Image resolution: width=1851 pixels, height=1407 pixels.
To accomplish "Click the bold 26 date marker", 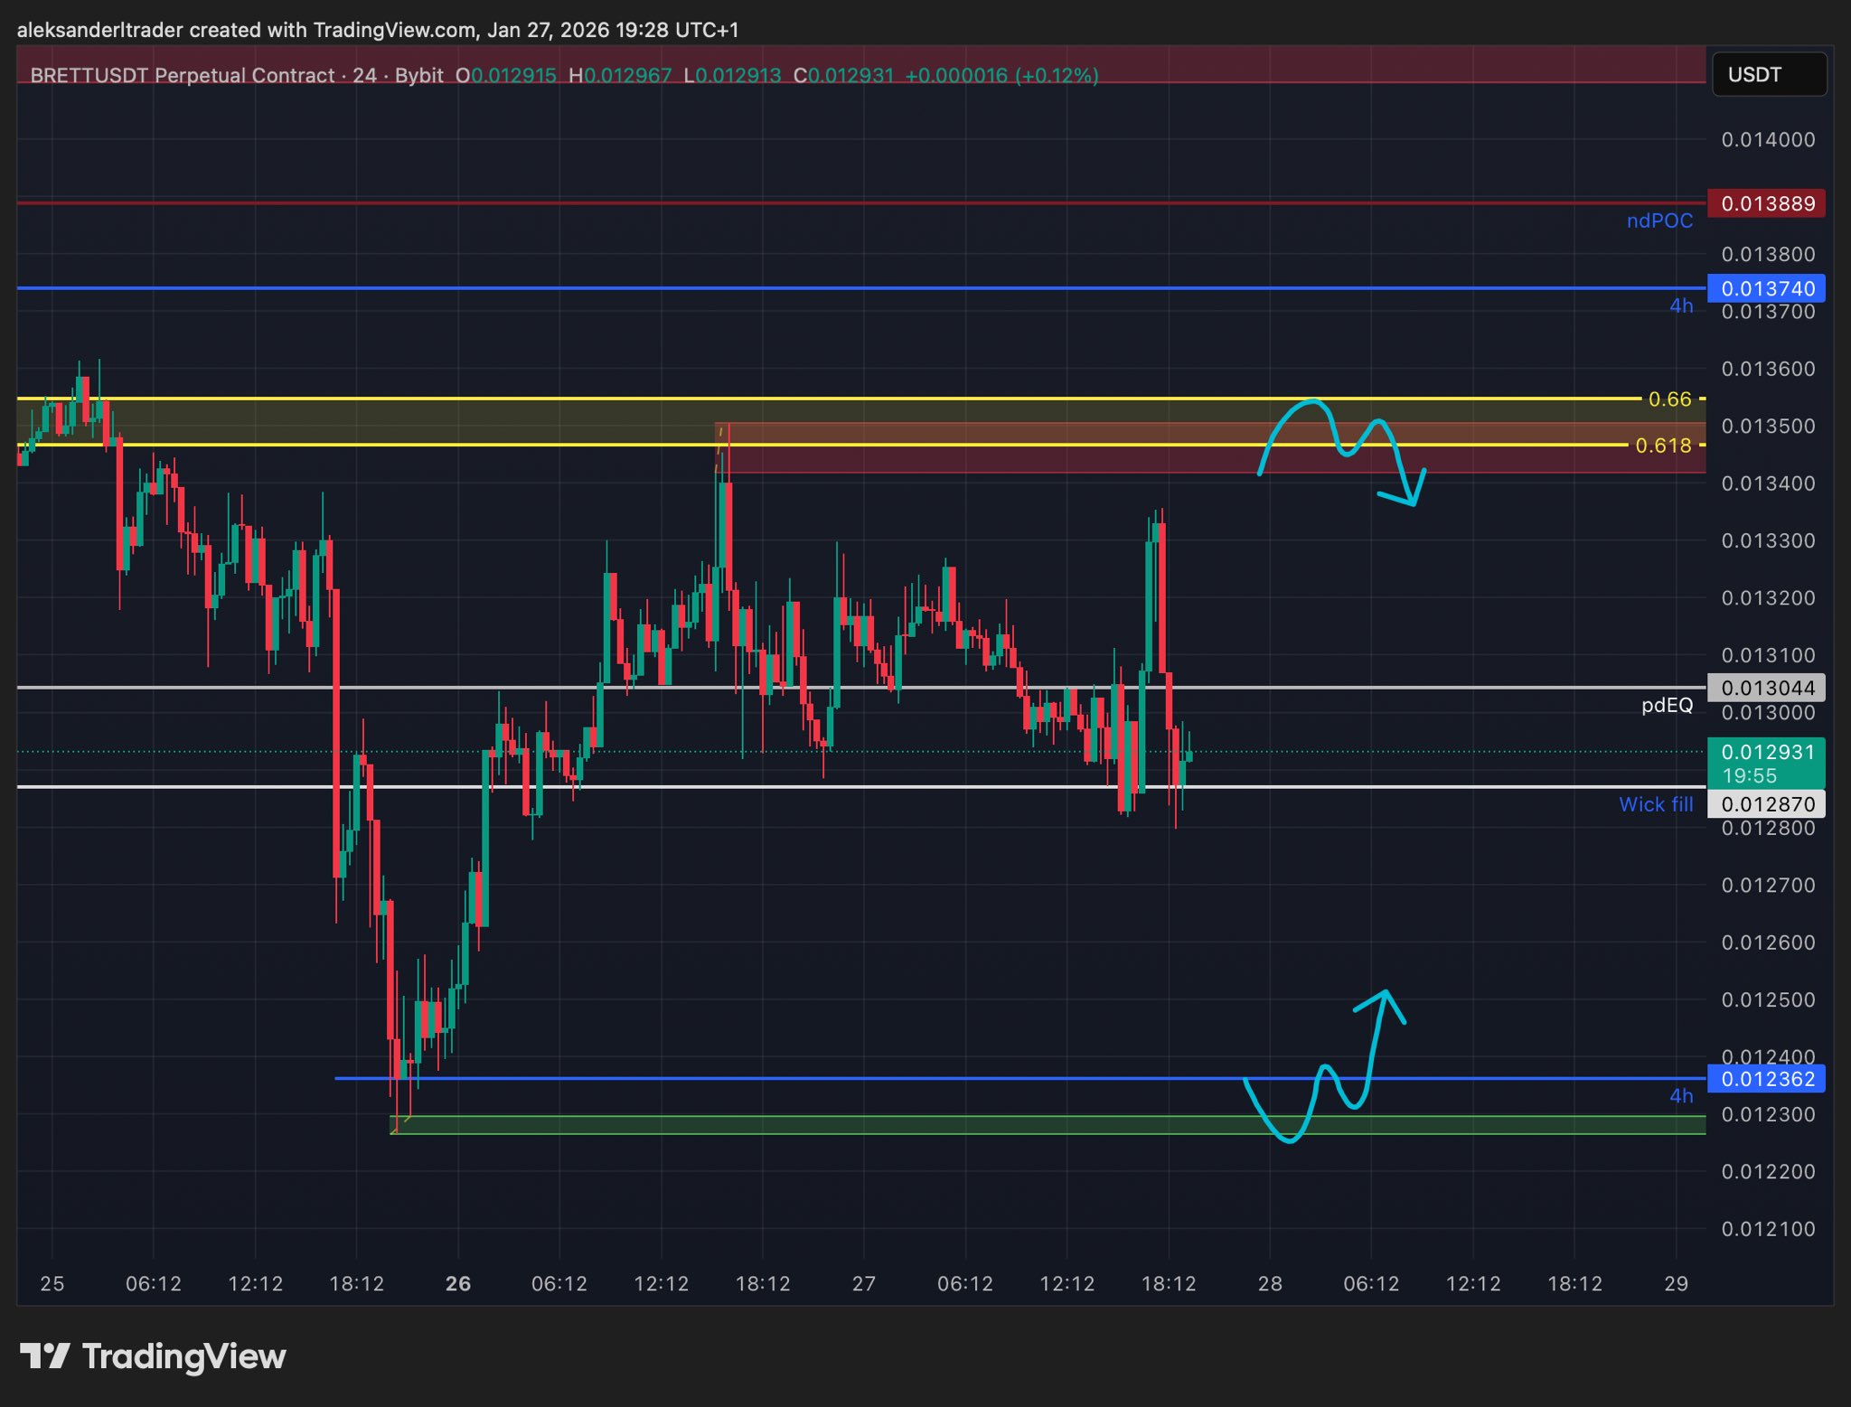I will 458,1283.
